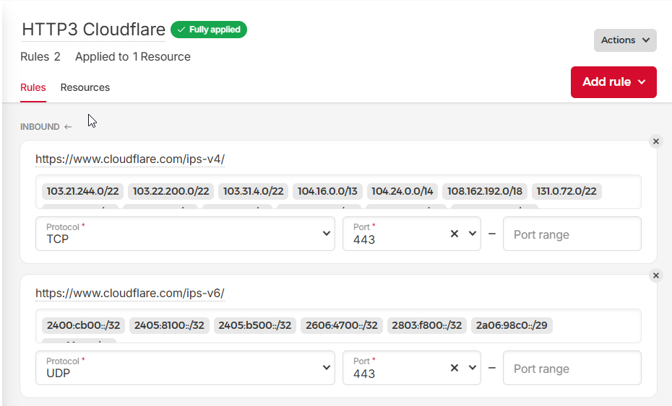Image resolution: width=672 pixels, height=406 pixels.
Task: Select IPv6 chip 2606:4700::/32
Action: [x=342, y=325]
